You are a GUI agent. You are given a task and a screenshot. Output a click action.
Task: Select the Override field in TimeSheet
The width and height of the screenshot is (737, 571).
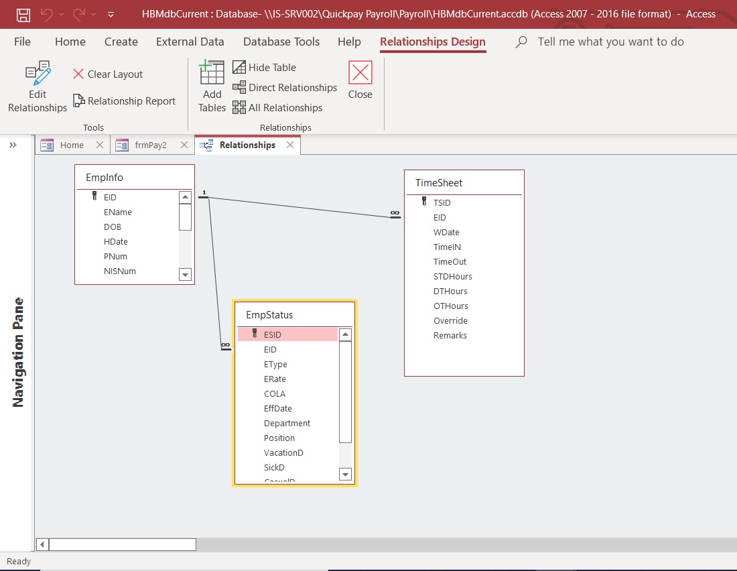(450, 321)
